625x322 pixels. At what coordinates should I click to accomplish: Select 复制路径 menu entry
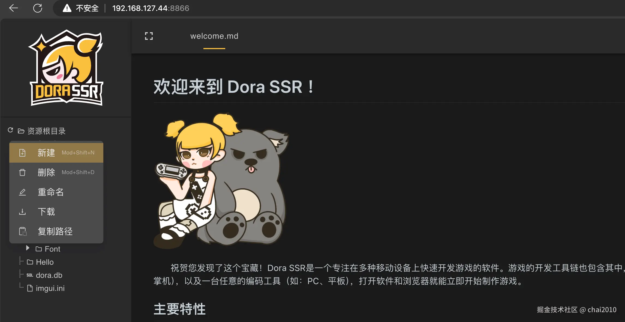pyautogui.click(x=56, y=231)
